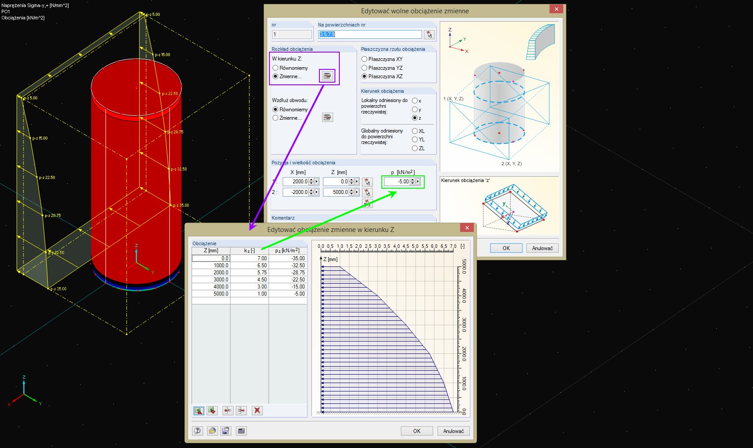The width and height of the screenshot is (753, 448).
Task: Click Anulować in the Z-direction variable load dialog
Action: point(453,431)
